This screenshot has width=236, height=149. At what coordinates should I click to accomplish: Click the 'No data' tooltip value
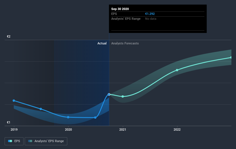click(x=151, y=19)
